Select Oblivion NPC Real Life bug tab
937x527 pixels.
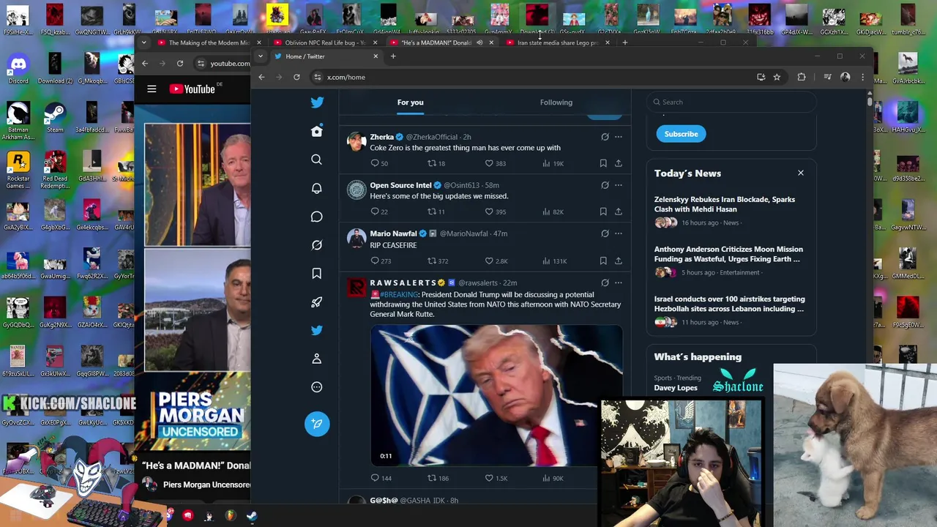(x=324, y=42)
